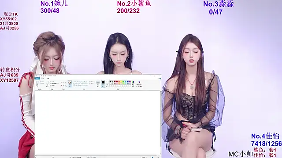Click the zoom slider handle in status bar
The width and height of the screenshot is (282, 158).
click(x=152, y=157)
